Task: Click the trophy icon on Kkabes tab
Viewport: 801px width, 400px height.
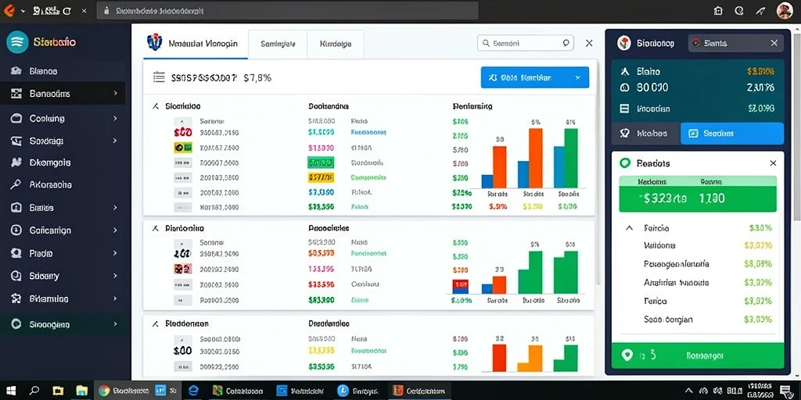Action: tap(624, 133)
